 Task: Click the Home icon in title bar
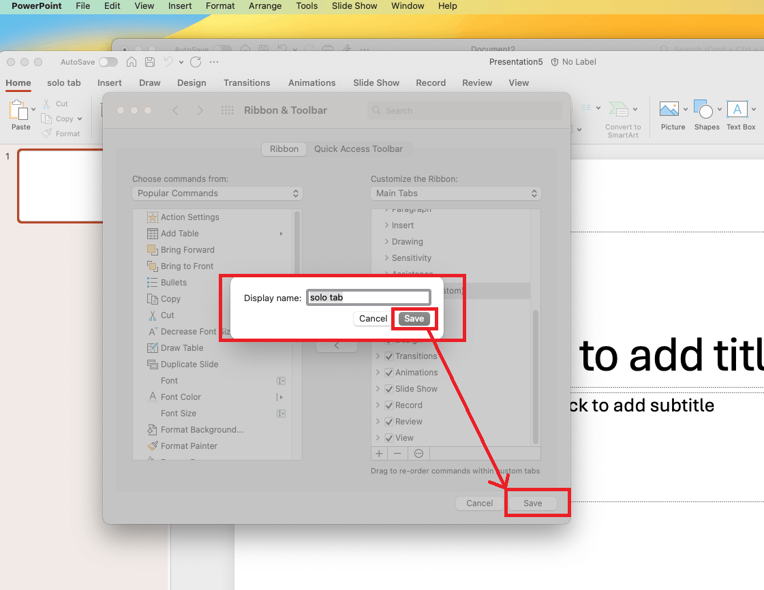132,62
